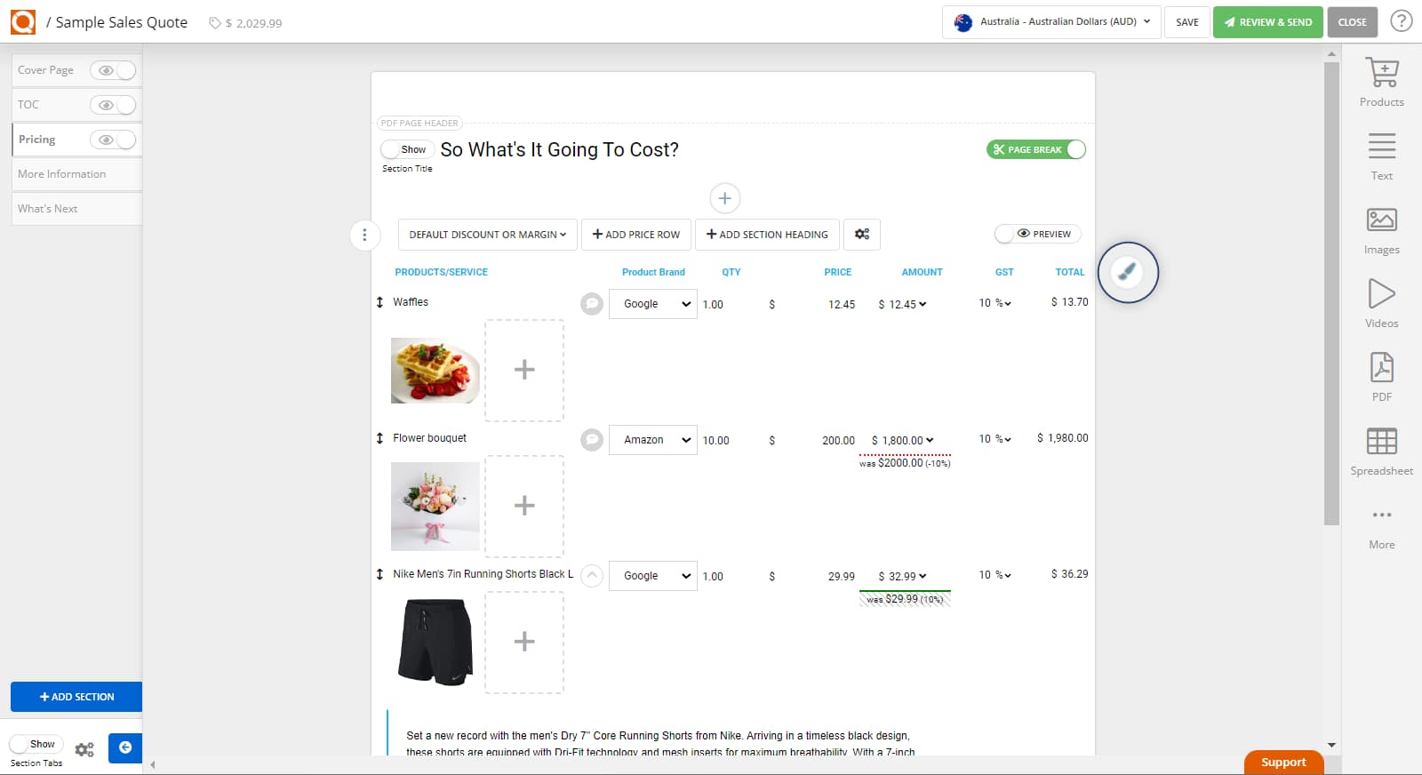
Task: Open Nike shorts brand Google dropdown
Action: click(x=653, y=576)
